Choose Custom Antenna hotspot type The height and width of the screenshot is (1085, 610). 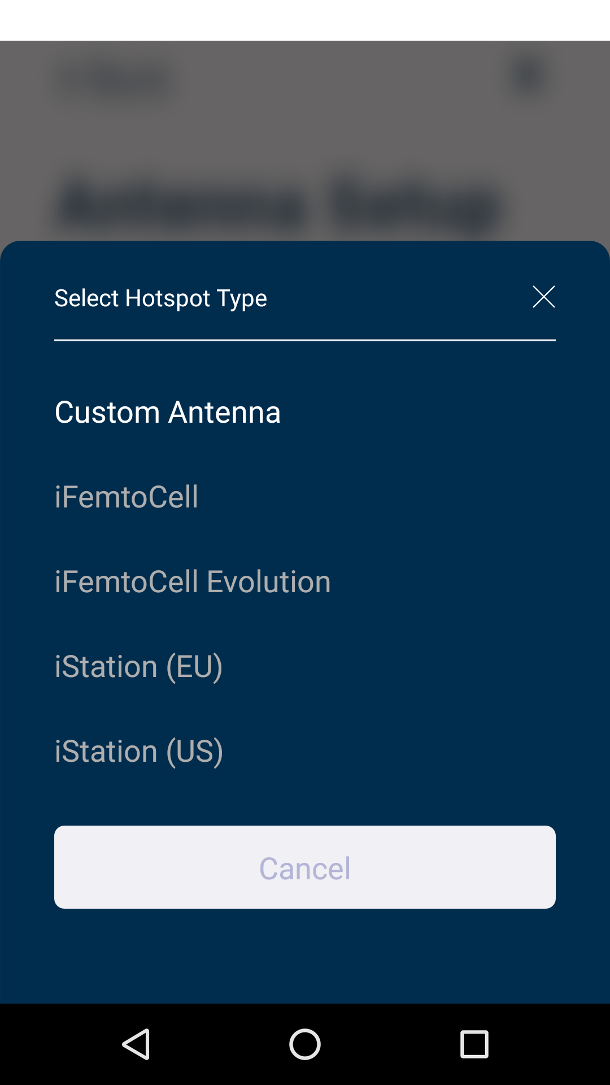click(168, 412)
